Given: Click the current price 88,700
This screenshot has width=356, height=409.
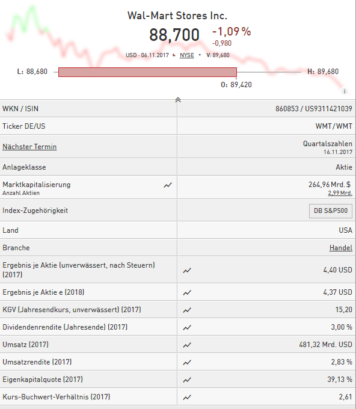Looking at the screenshot, I should pos(174,35).
